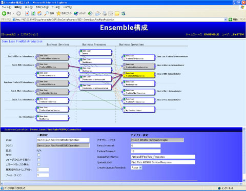
Task: Open the Search magnifier icon
Action: [46, 13]
